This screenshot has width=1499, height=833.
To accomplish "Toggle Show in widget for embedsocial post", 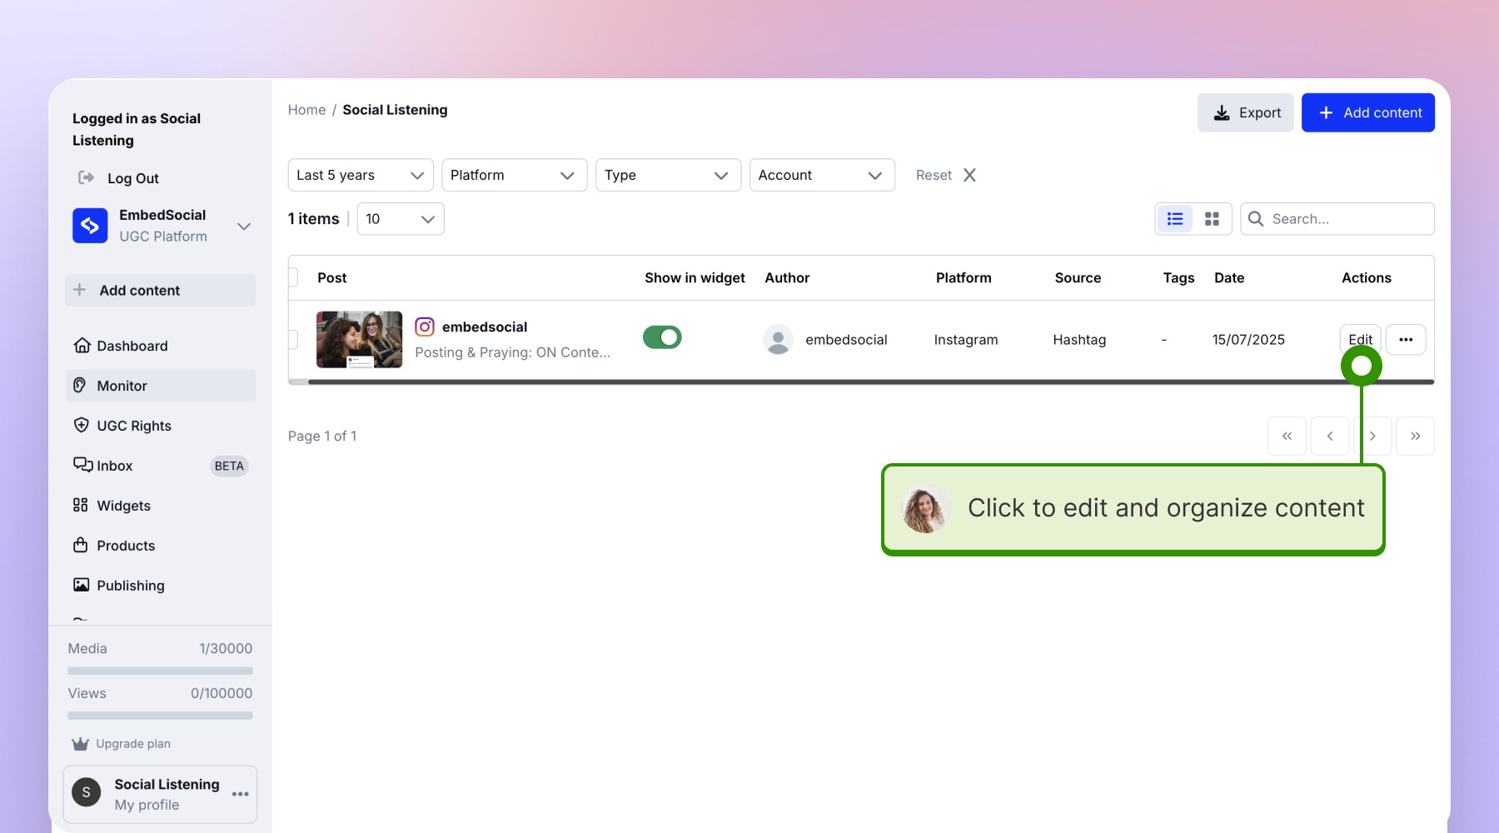I will click(662, 337).
